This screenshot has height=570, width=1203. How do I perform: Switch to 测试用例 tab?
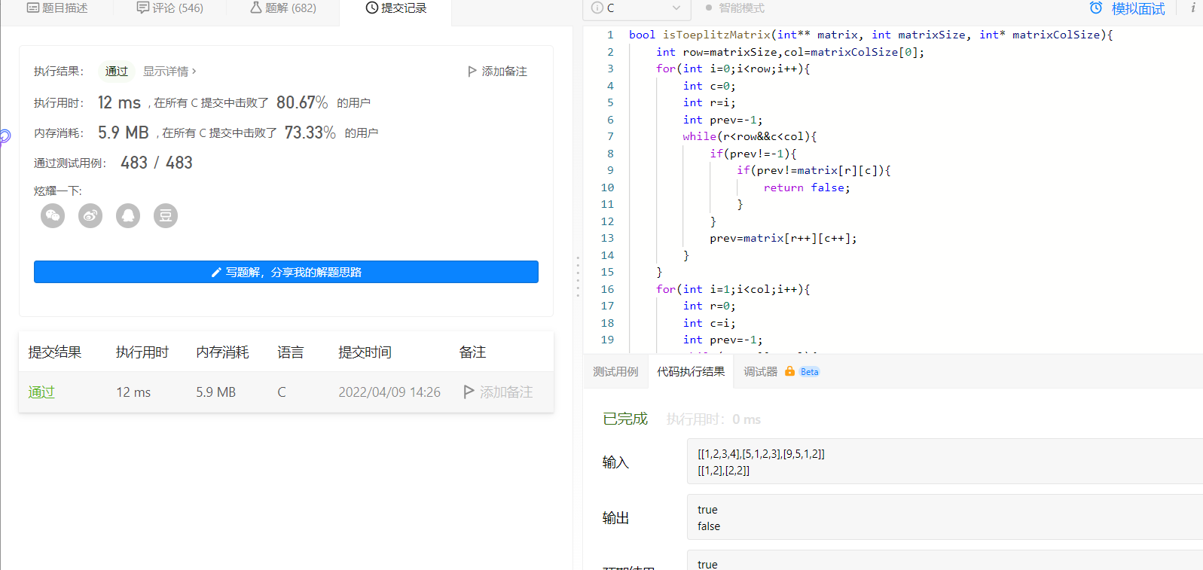point(615,371)
